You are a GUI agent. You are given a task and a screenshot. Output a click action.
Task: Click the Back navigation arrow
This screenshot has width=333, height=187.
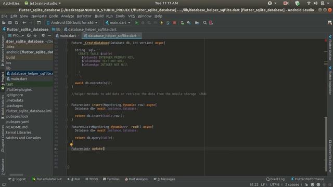24,23
